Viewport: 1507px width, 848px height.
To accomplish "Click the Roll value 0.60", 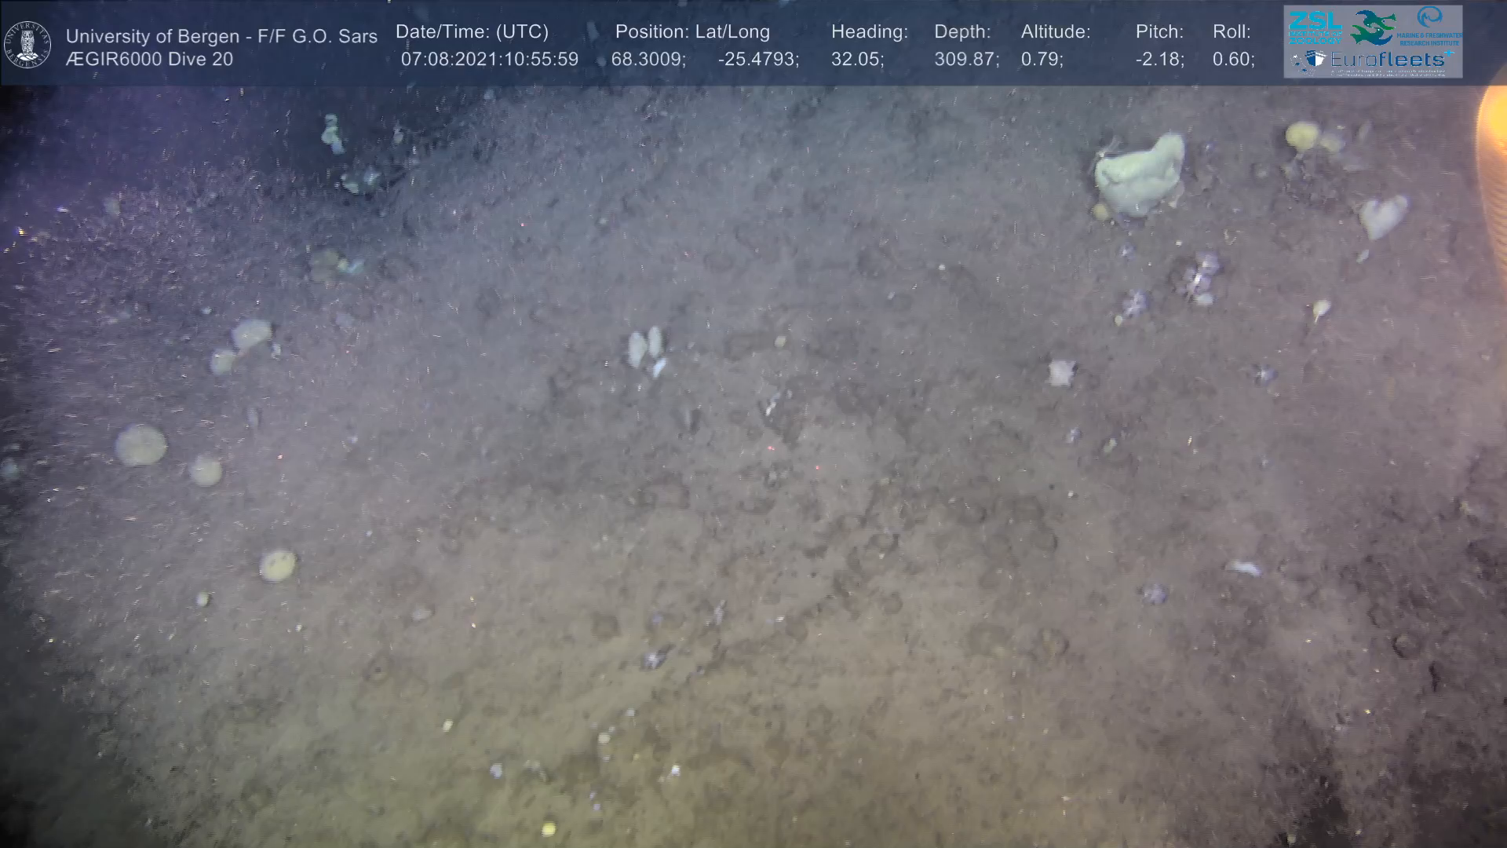I will tap(1232, 60).
